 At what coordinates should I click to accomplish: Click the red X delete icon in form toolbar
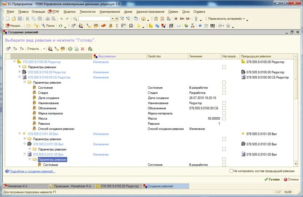pos(83,49)
